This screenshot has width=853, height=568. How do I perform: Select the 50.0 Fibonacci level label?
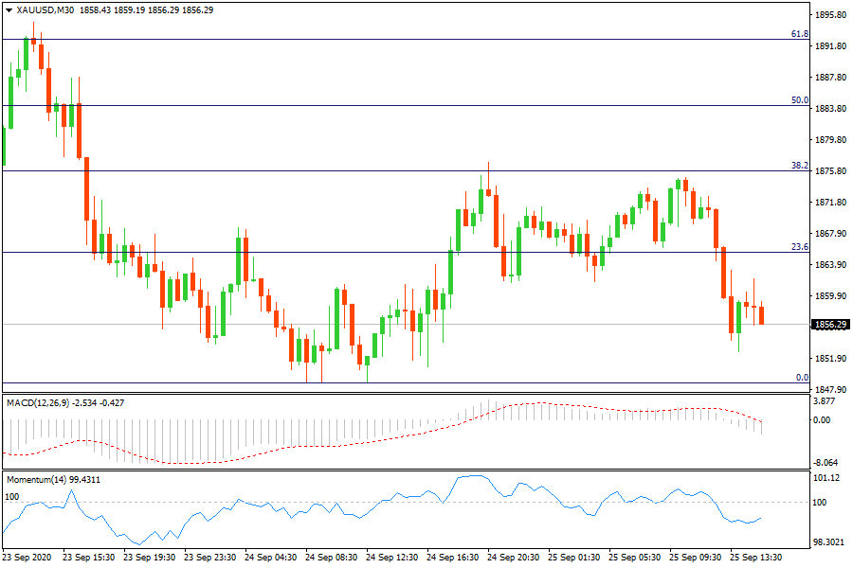pos(799,100)
